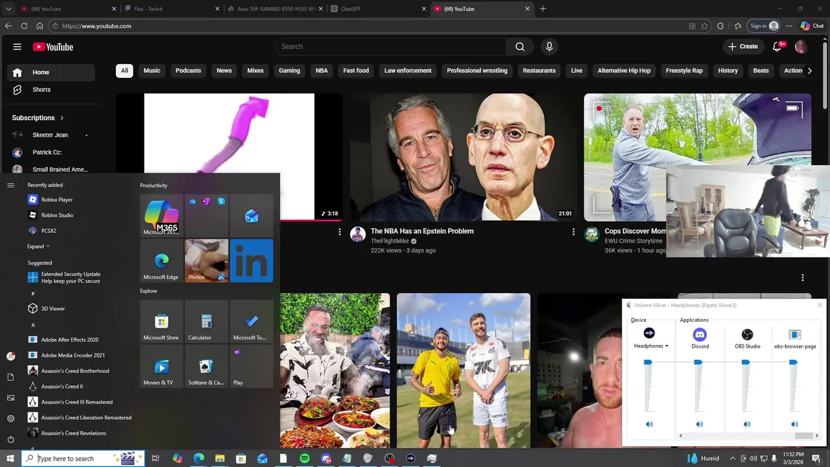Show more category chips with the right arrow
Screen dimensions: 830x467
point(809,71)
